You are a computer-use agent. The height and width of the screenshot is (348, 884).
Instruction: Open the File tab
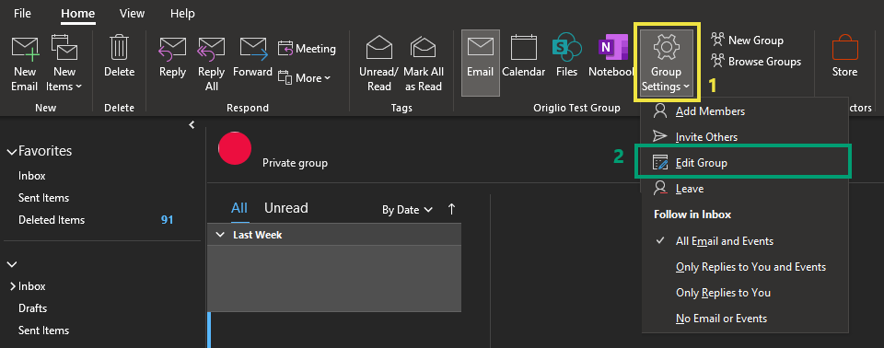pos(22,13)
